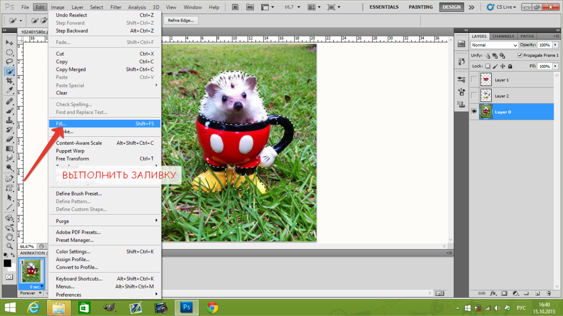
Task: Add a layer mask using the panel icon
Action: [x=504, y=293]
